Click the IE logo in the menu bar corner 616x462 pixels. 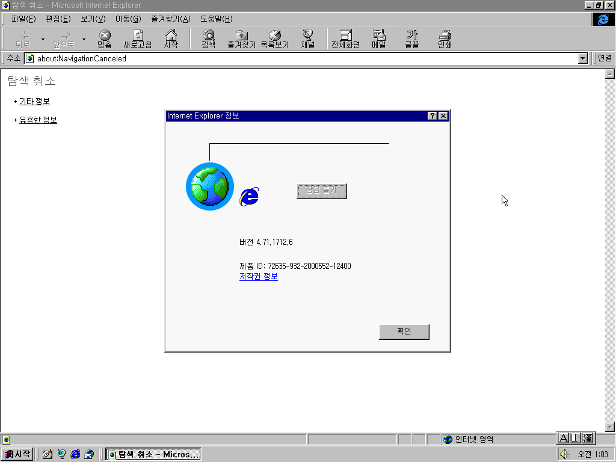(603, 19)
